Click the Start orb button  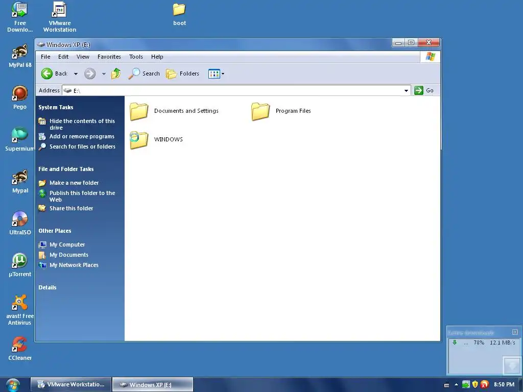coord(13,385)
